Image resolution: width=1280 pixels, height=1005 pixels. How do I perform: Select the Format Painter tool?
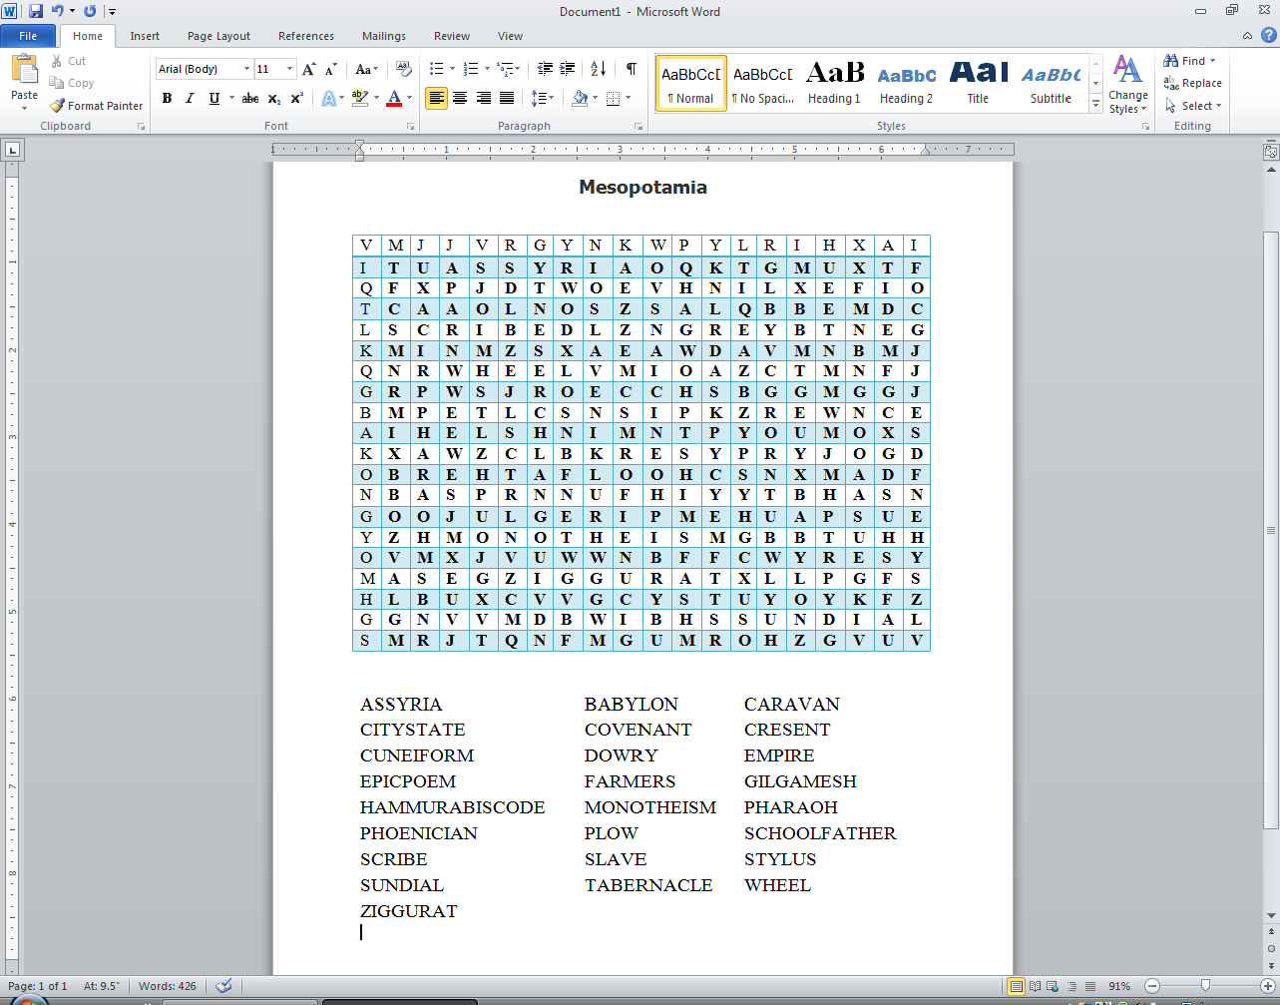[96, 106]
